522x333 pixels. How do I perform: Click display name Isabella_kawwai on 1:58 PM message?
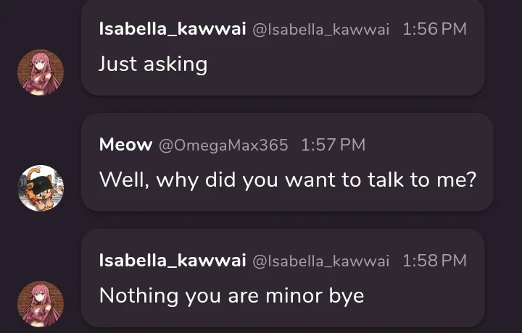[173, 261]
